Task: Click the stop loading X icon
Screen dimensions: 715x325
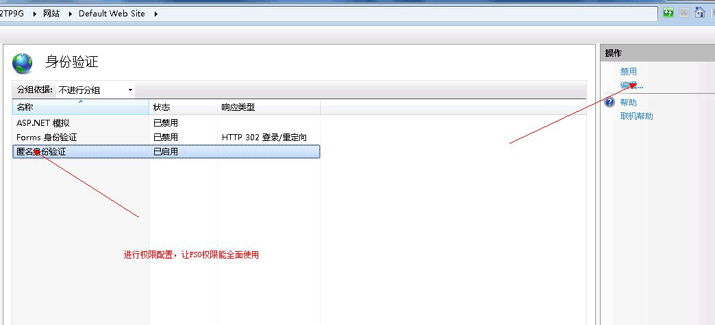Action: [x=683, y=13]
